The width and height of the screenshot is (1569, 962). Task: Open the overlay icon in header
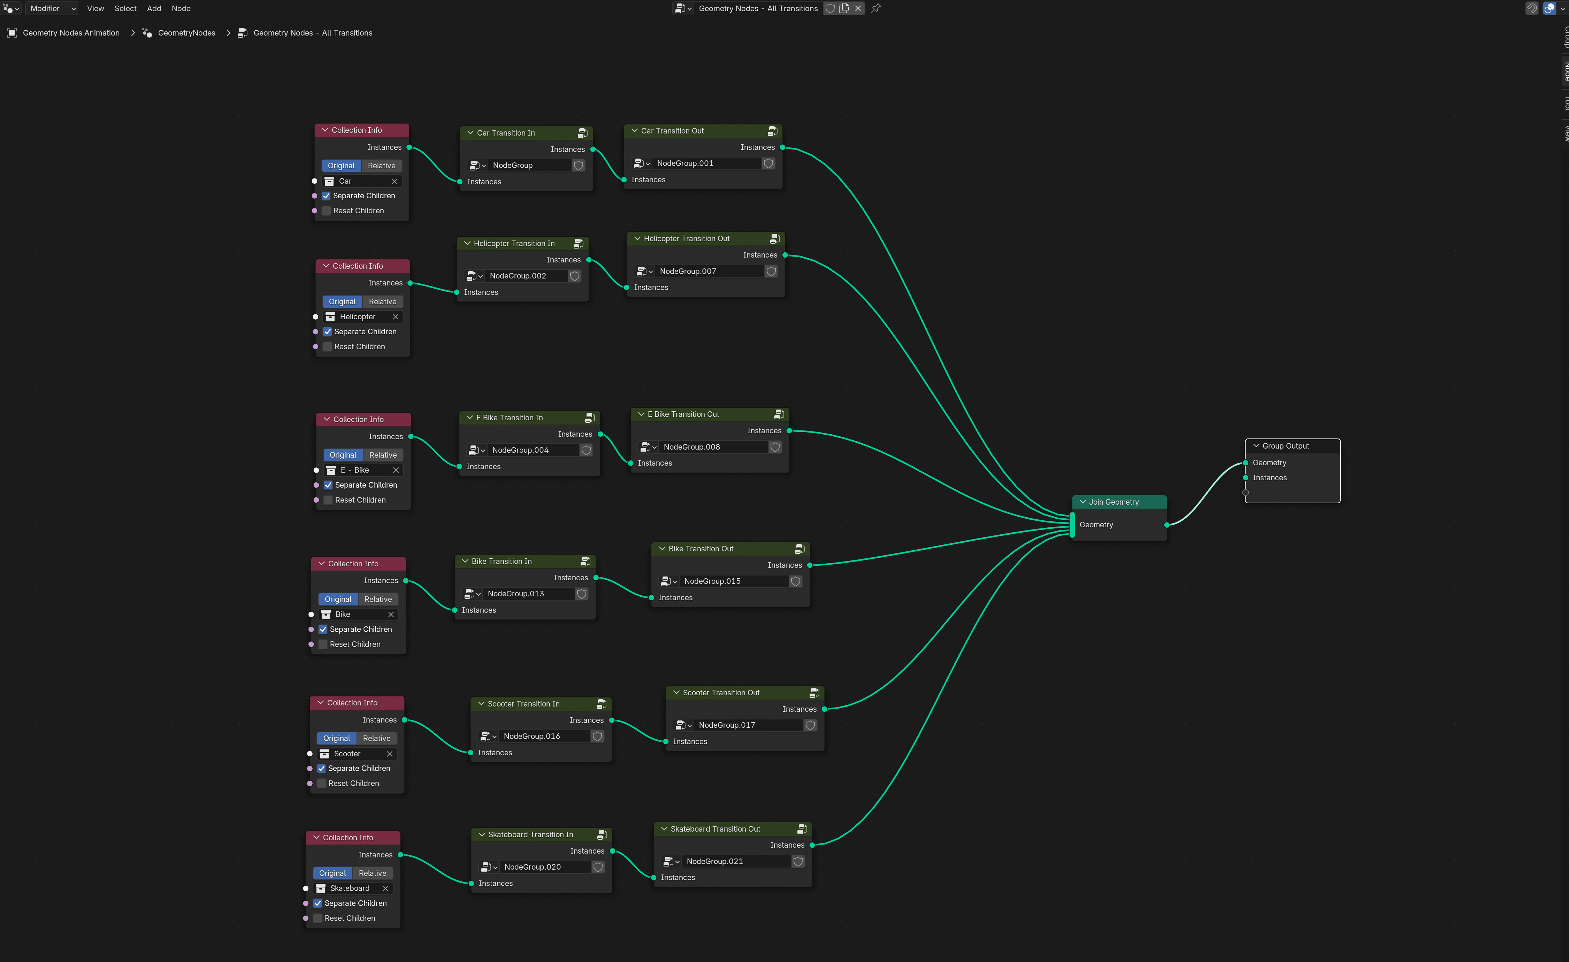pos(1549,8)
